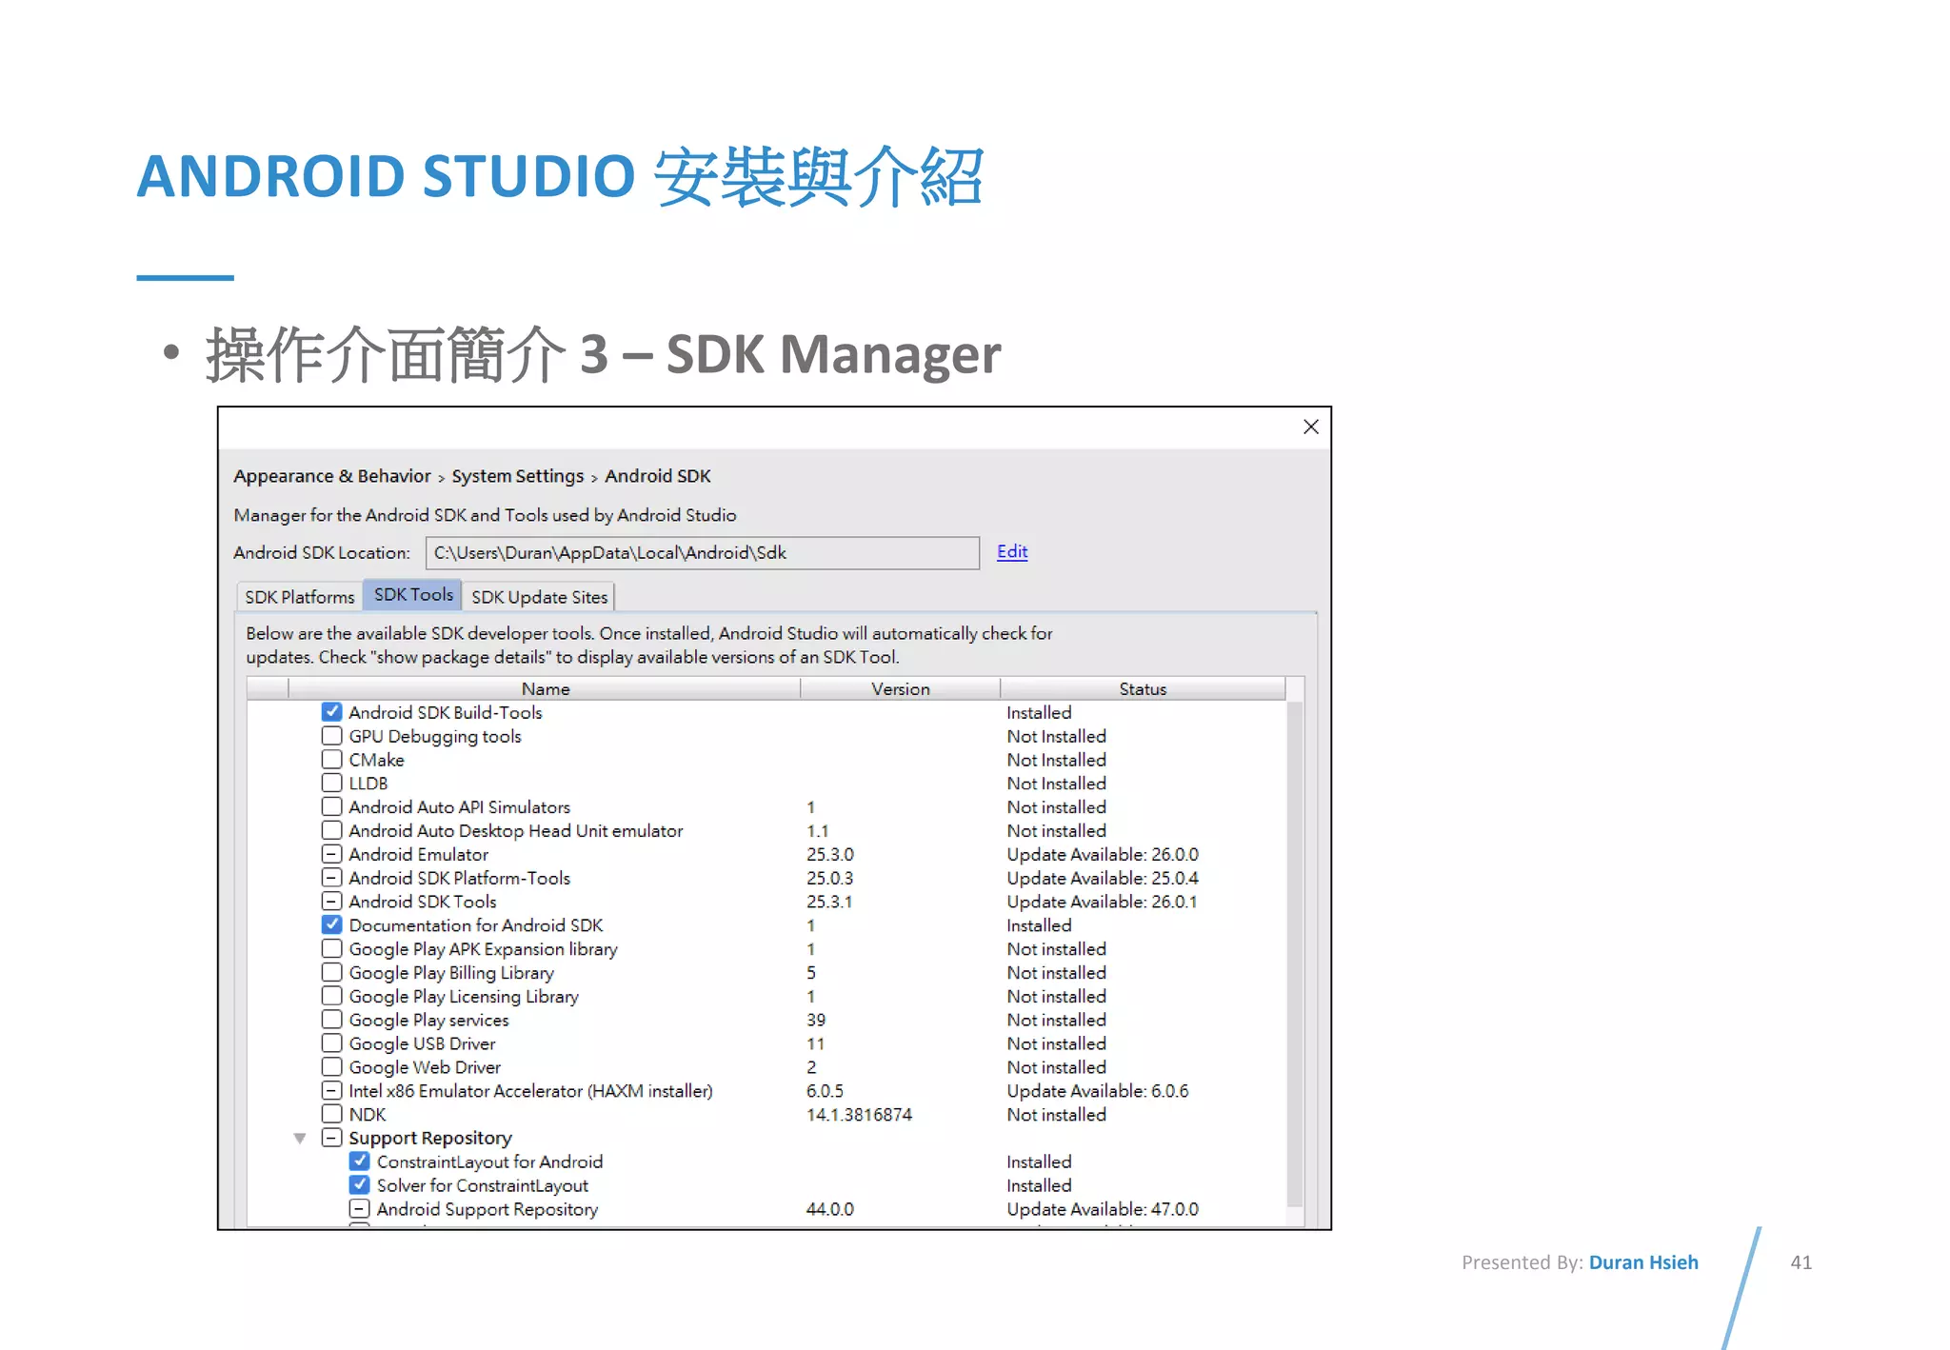
Task: Click the SDK tools list vertical scrollbar
Action: 1295,952
